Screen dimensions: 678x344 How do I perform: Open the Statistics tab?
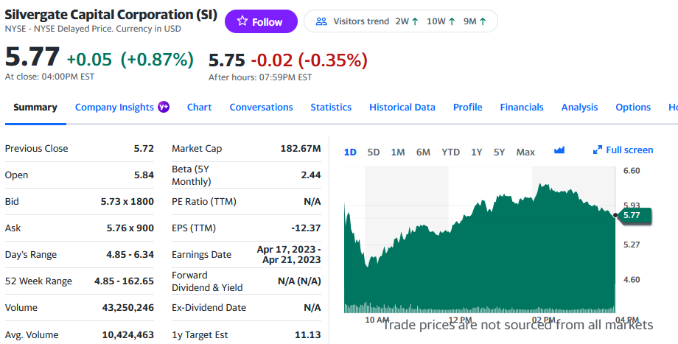(331, 107)
